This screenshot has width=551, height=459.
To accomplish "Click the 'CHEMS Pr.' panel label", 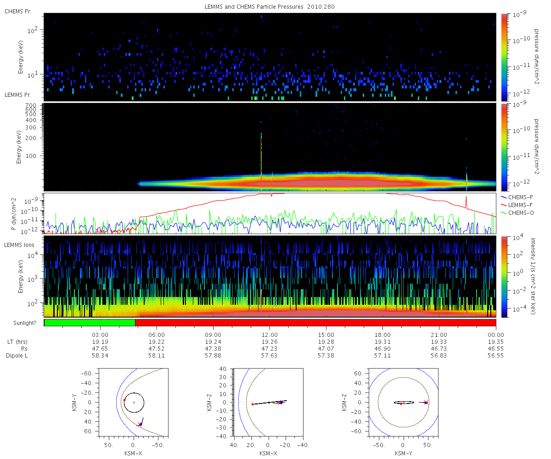I will click(18, 11).
